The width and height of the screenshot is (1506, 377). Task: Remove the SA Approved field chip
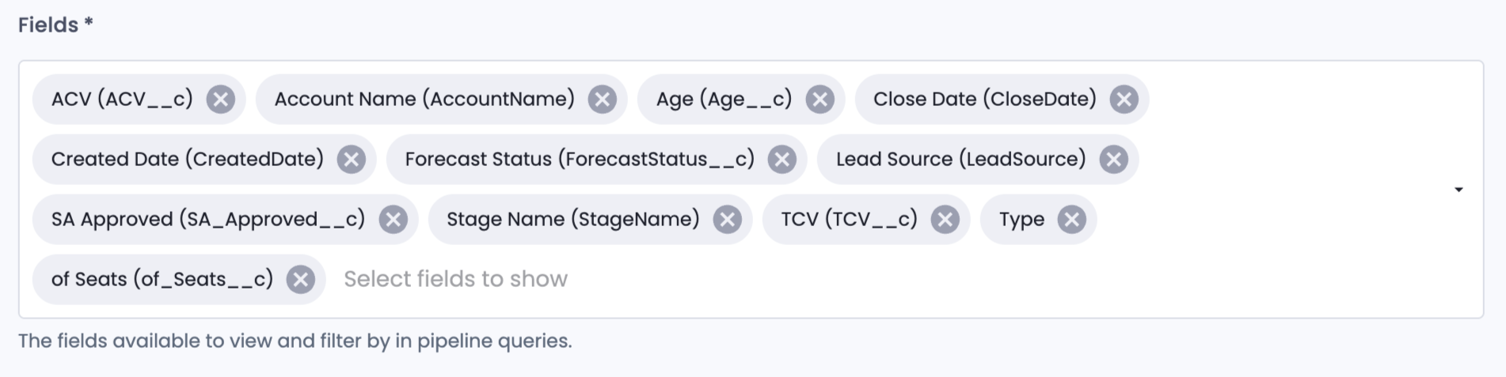(394, 220)
